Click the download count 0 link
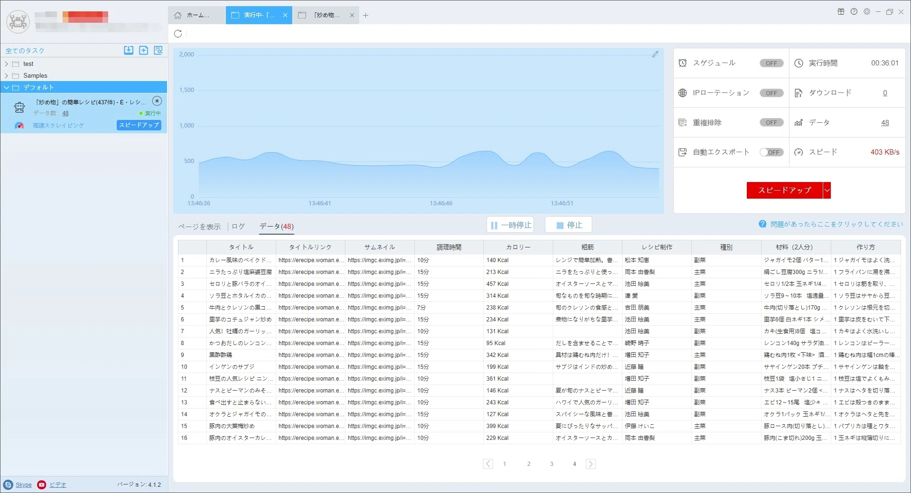911x493 pixels. pos(885,93)
